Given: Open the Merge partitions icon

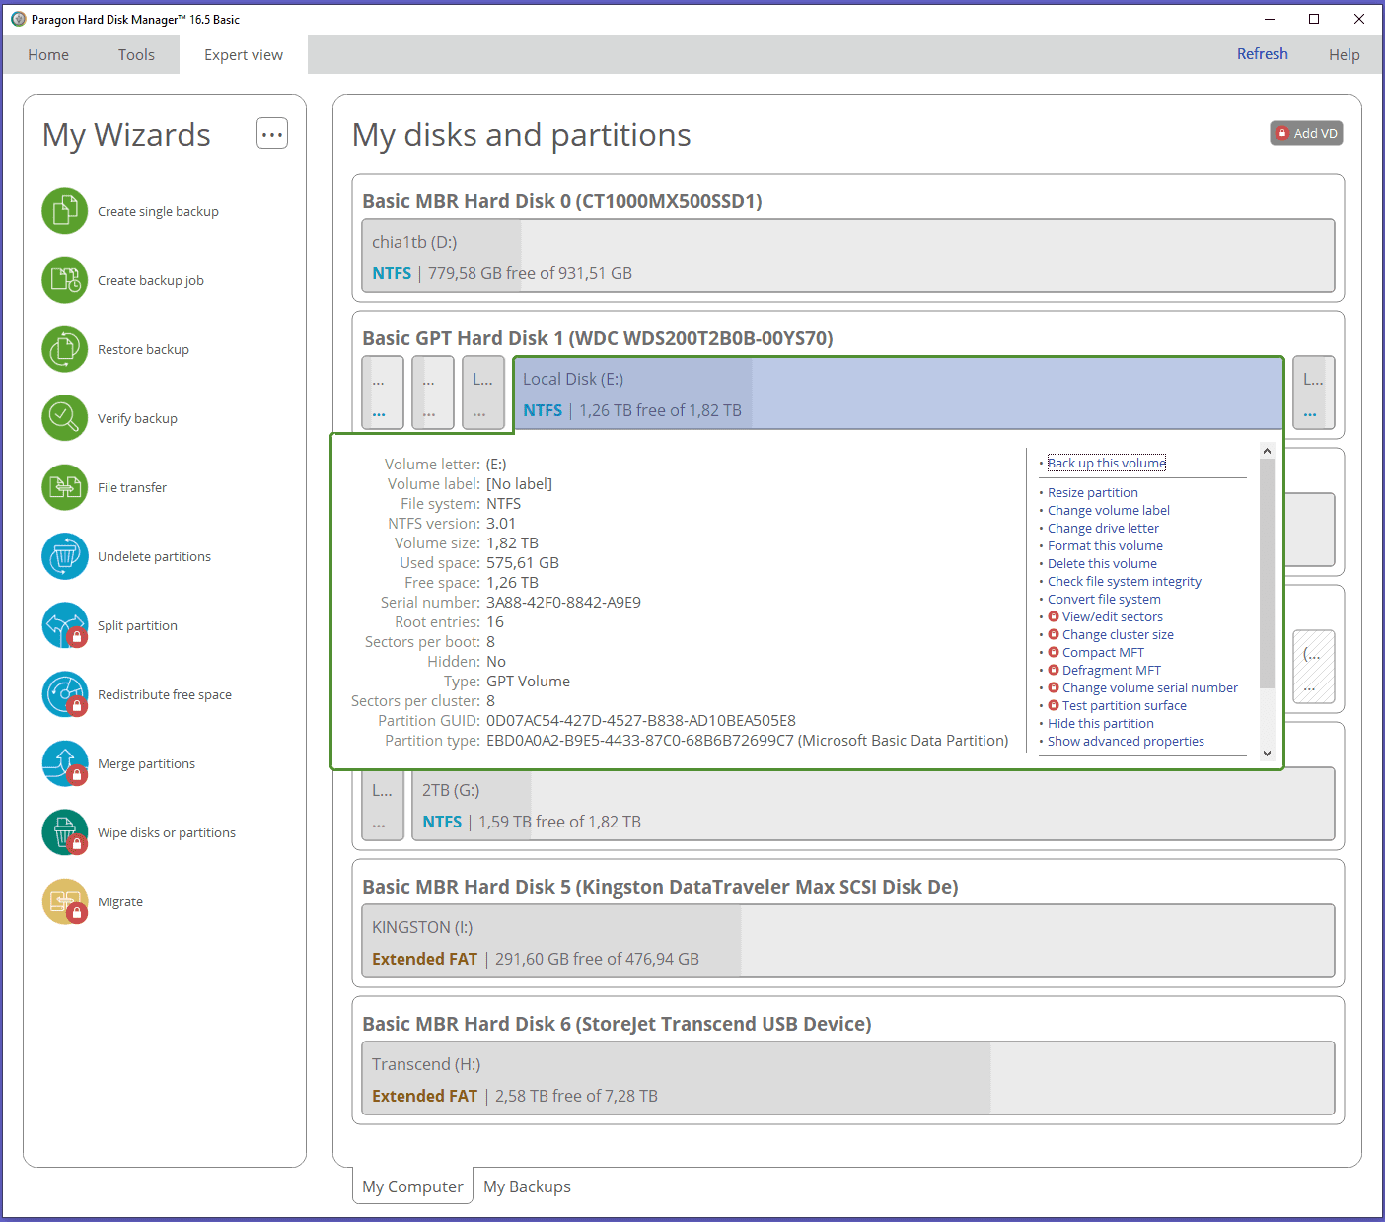Looking at the screenshot, I should click(x=65, y=763).
